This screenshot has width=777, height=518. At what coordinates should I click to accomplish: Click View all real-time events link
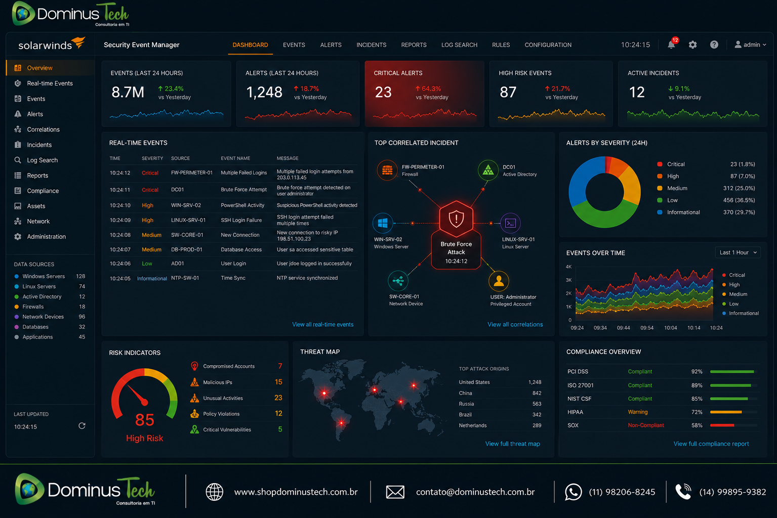point(323,324)
